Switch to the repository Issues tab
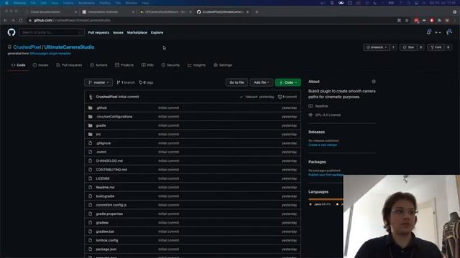The image size is (460, 258). pos(40,65)
